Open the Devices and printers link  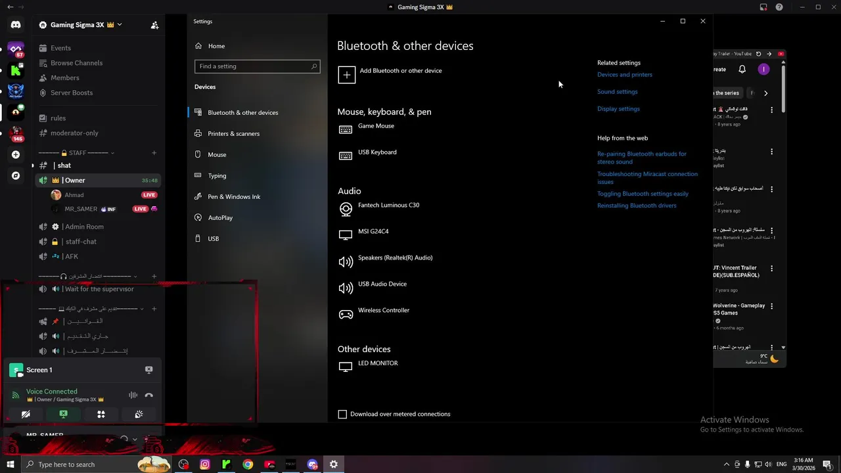pyautogui.click(x=625, y=75)
